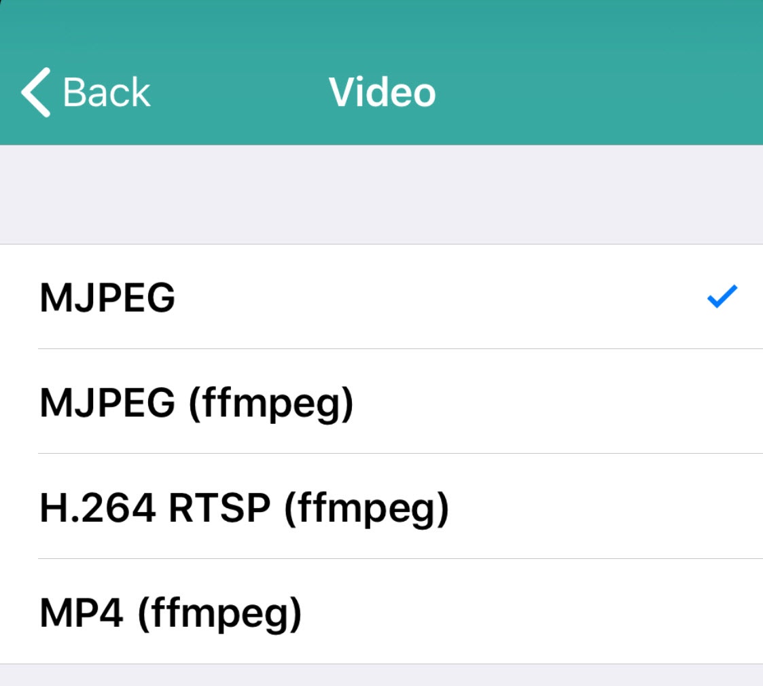Screen dimensions: 763x686
Task: Select H.264 RTSP (ffmpeg) format
Action: tap(244, 509)
